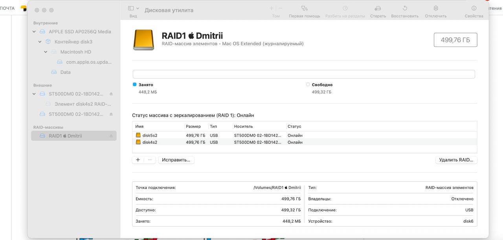Select RAID1 Dmitrii in sidebar
The width and height of the screenshot is (503, 240).
(74, 136)
